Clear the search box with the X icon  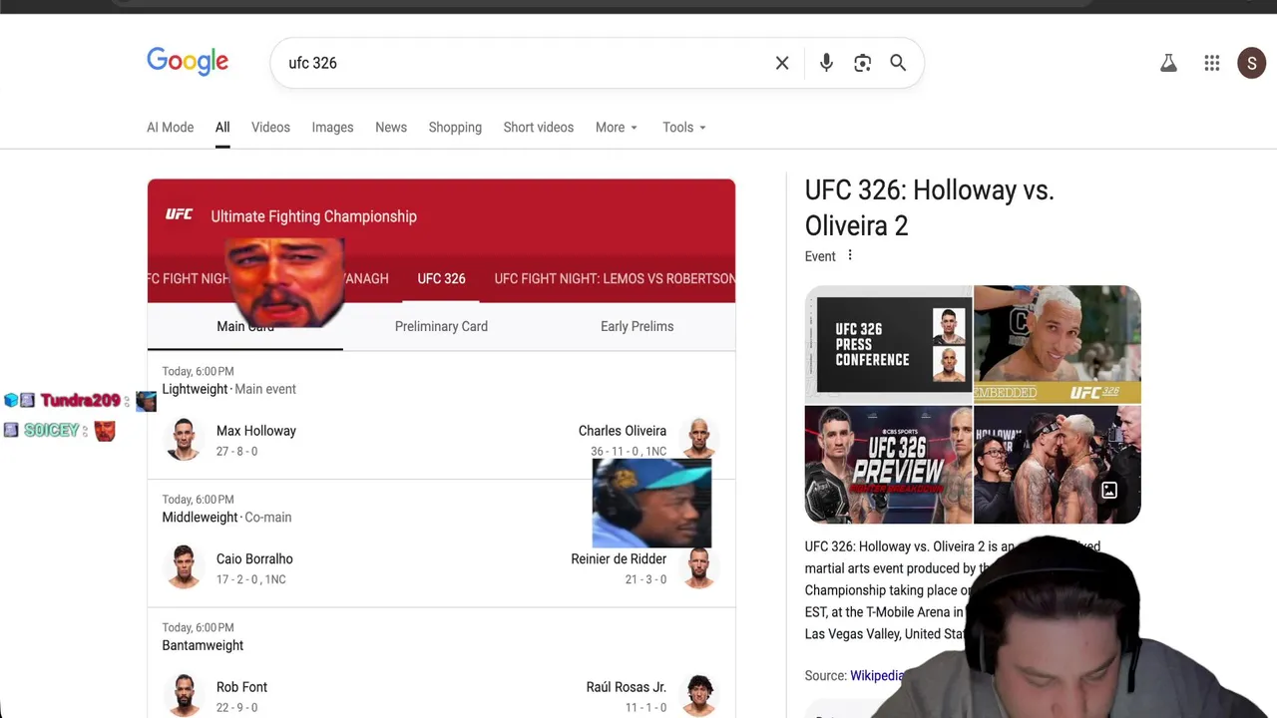(x=782, y=63)
